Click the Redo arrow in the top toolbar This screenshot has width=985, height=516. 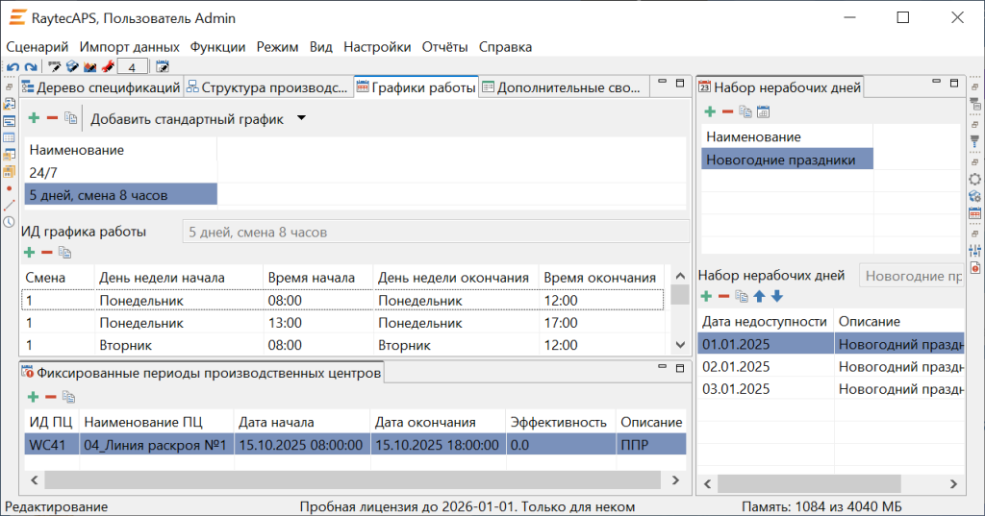(31, 67)
